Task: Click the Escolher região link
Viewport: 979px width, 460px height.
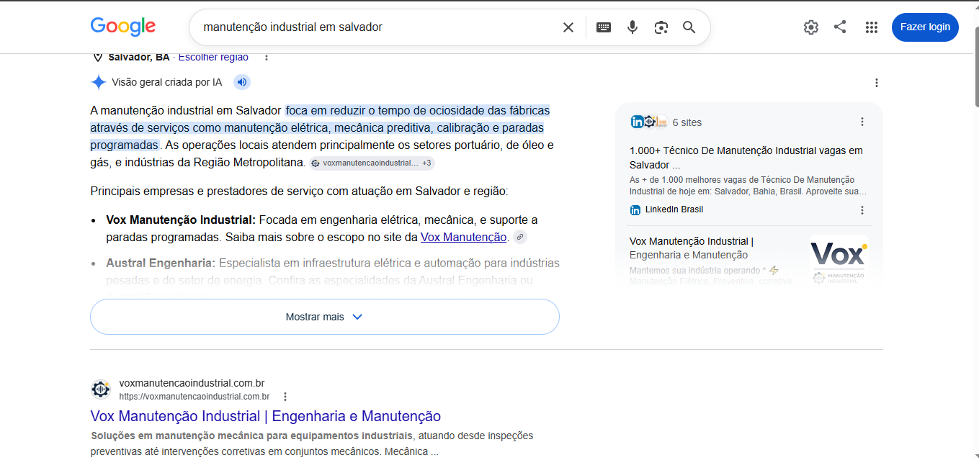Action: [213, 58]
